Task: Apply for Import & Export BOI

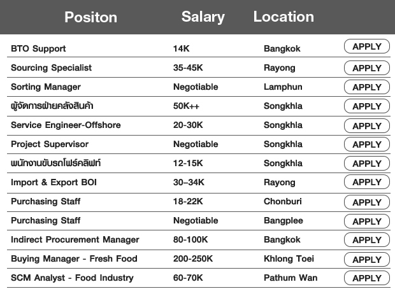Action: click(367, 182)
